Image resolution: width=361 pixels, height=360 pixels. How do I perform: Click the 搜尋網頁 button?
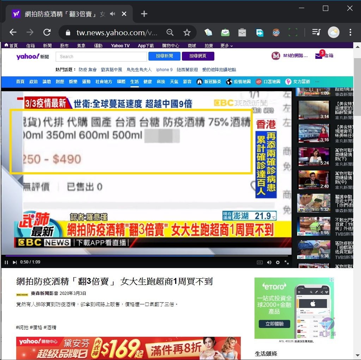(x=198, y=56)
